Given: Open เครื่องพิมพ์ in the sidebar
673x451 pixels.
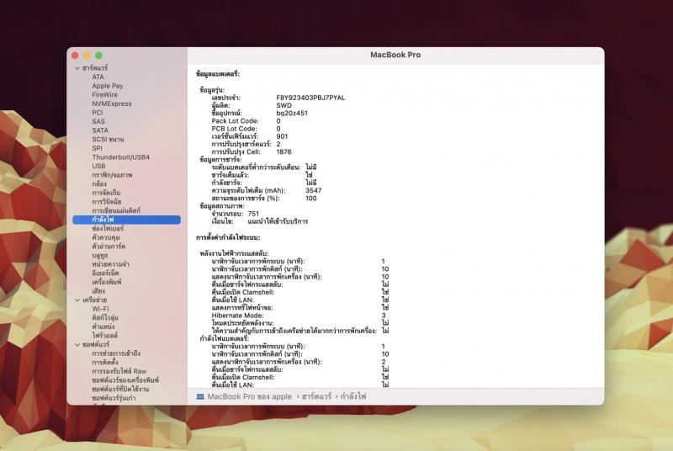Looking at the screenshot, I should pyautogui.click(x=107, y=282).
